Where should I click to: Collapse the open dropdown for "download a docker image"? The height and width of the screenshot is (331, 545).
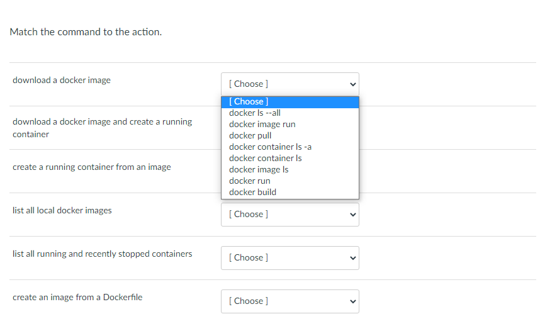click(289, 84)
